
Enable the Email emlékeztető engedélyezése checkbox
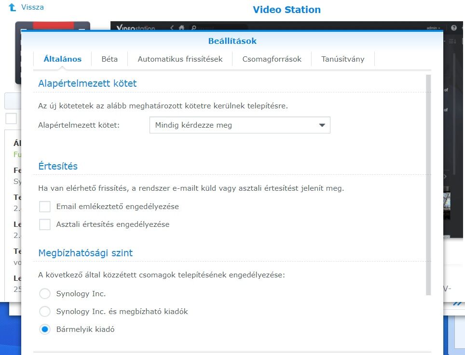pyautogui.click(x=45, y=207)
